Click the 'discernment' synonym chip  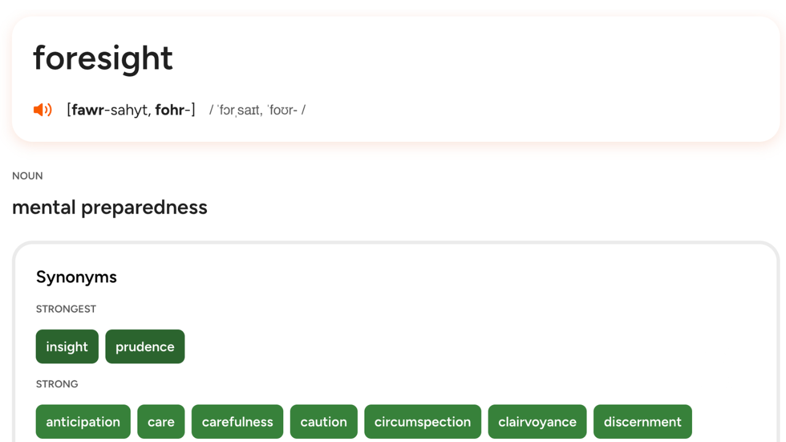[x=642, y=422]
